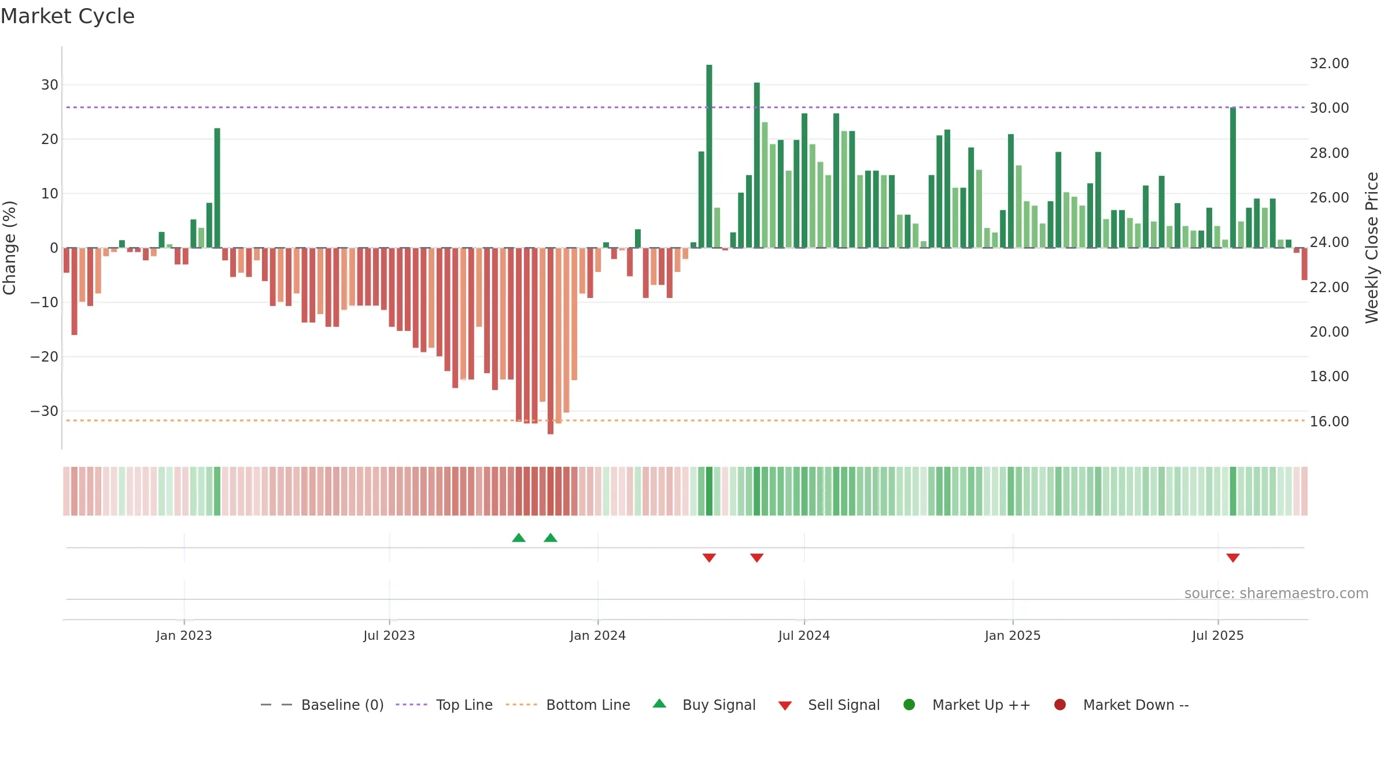Click the red Sell Signal triangle legend icon
Screen dimensions: 1388x781
pyautogui.click(x=785, y=706)
